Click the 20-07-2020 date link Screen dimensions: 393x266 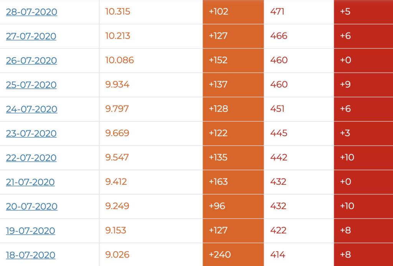coord(31,206)
